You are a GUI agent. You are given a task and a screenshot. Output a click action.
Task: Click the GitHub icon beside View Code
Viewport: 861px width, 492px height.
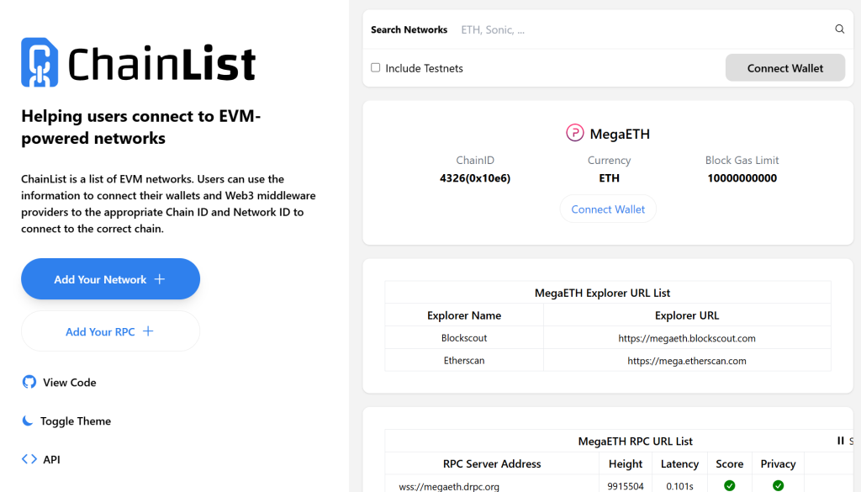[x=29, y=383]
